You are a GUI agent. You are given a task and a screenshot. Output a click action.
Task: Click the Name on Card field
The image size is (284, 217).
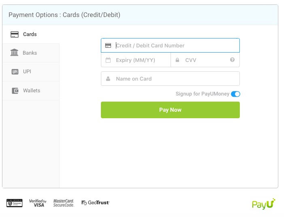[x=170, y=79]
